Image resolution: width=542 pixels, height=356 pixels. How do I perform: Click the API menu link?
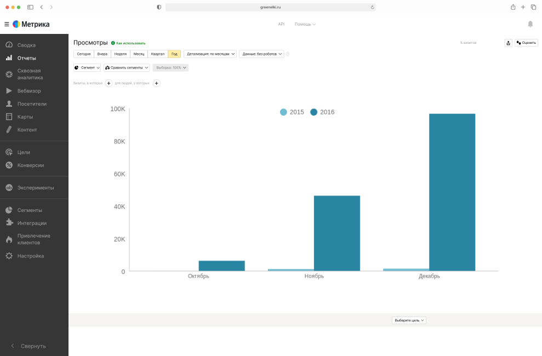point(281,24)
